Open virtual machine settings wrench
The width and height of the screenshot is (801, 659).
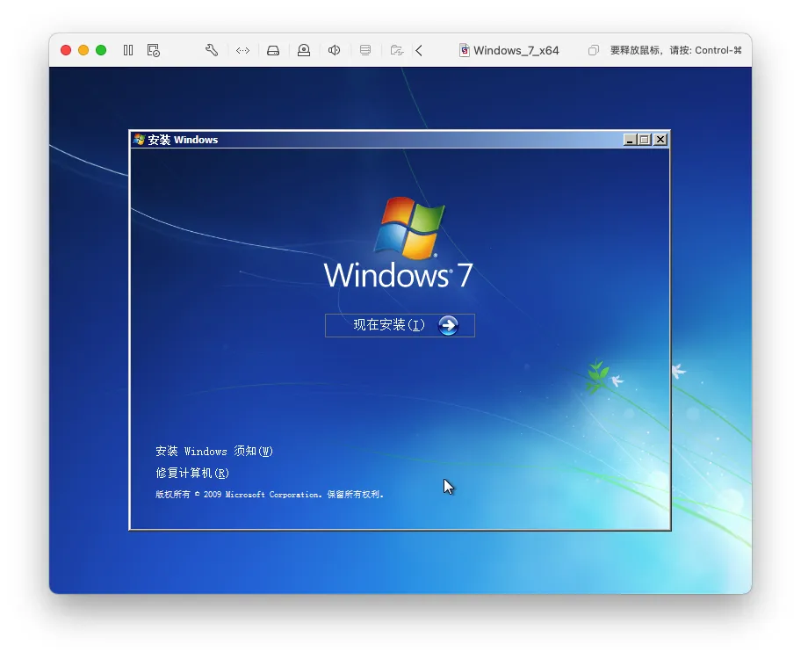[212, 50]
